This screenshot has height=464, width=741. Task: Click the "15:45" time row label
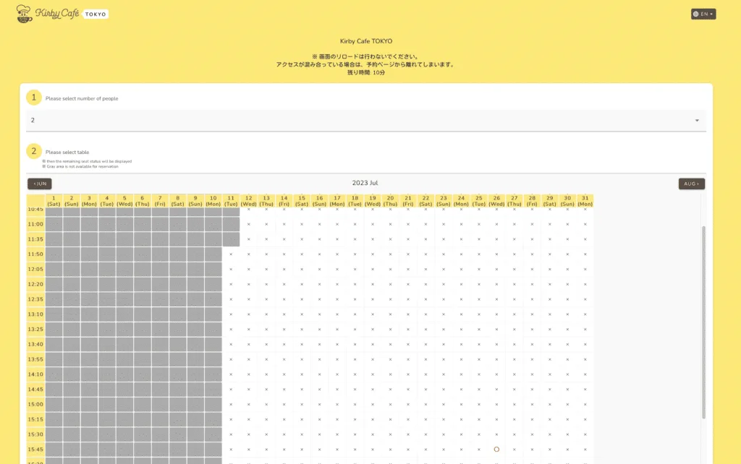tap(35, 450)
